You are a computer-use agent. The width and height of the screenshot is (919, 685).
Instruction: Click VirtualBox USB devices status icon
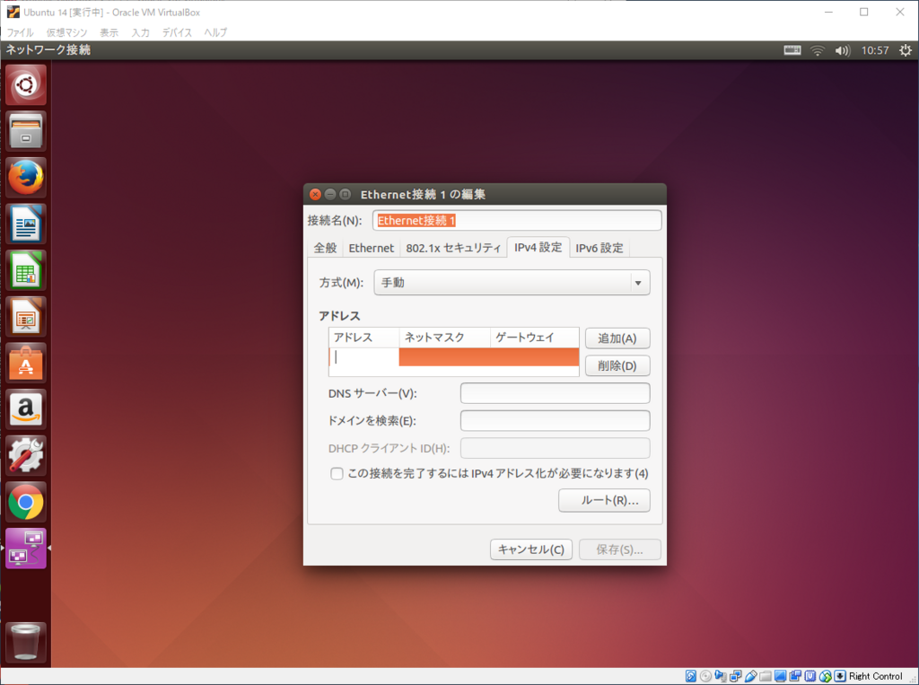(x=751, y=676)
